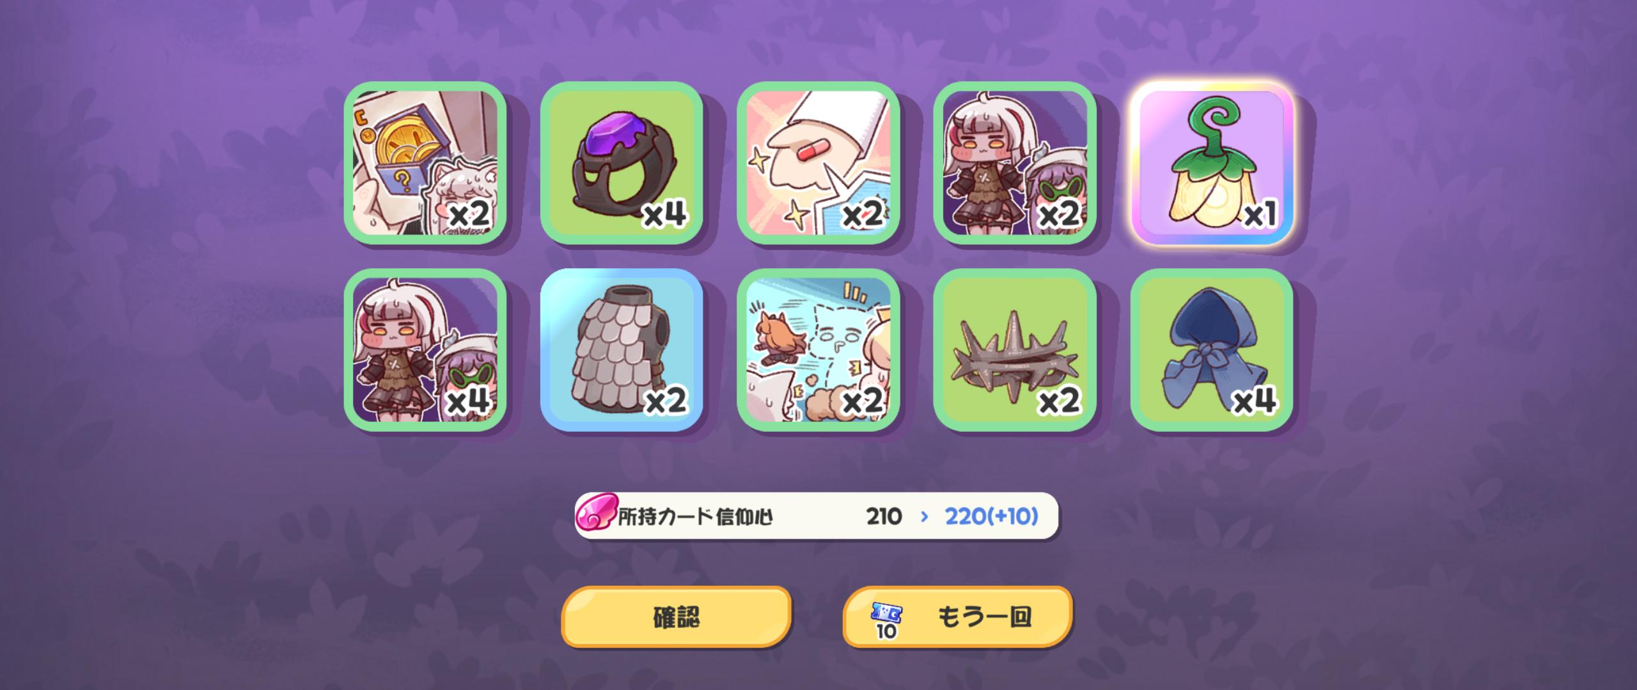Tap the x4 count on purple ring

coord(665,213)
